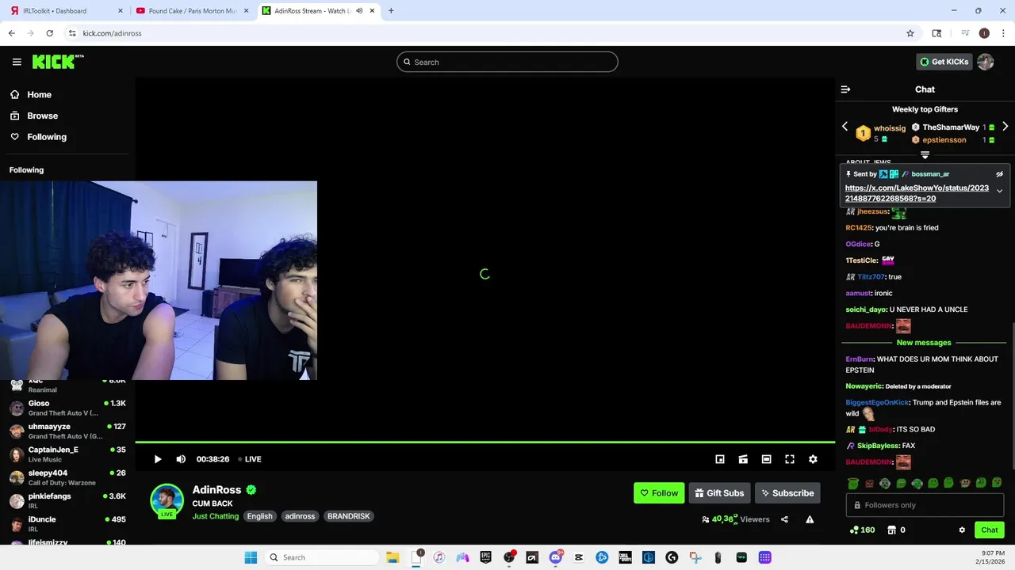Open Discord from the taskbar

point(555,557)
